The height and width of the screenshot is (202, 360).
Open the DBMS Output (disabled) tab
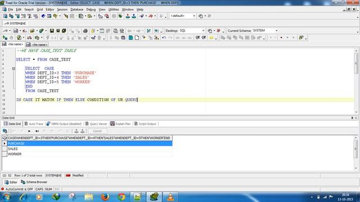[x=64, y=123]
